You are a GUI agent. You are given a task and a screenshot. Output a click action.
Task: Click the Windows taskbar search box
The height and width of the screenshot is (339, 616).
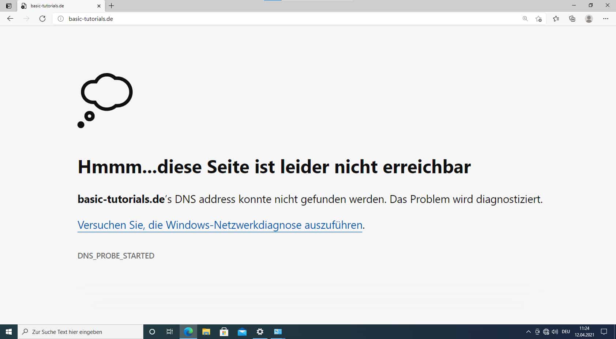80,332
